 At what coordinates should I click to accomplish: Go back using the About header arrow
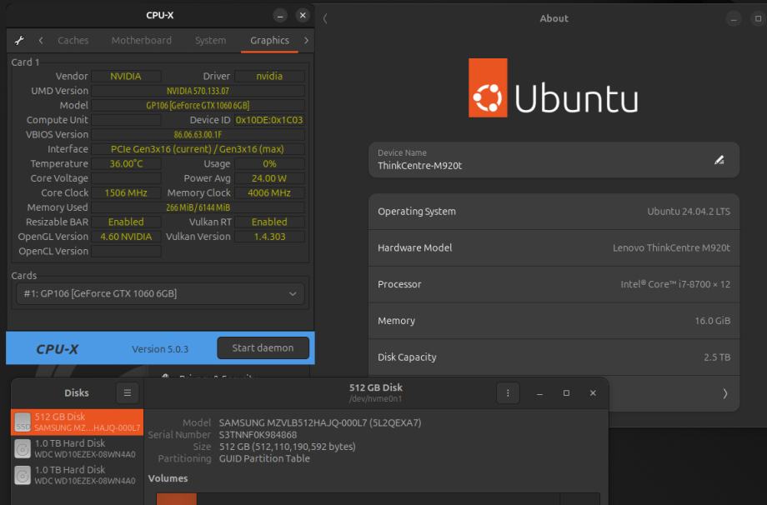tap(325, 18)
